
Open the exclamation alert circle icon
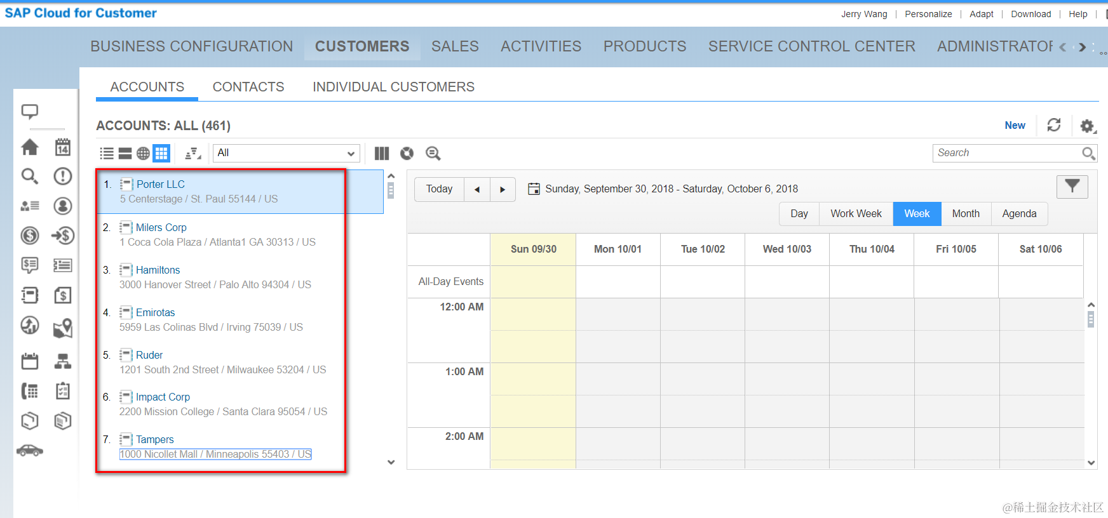(x=62, y=176)
